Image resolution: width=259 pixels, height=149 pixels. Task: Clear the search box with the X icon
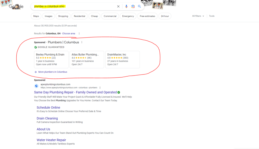click(118, 6)
